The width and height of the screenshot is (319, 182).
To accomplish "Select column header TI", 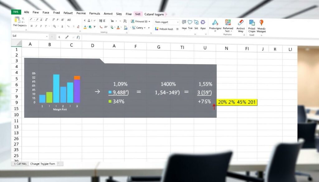I will (x=182, y=47).
